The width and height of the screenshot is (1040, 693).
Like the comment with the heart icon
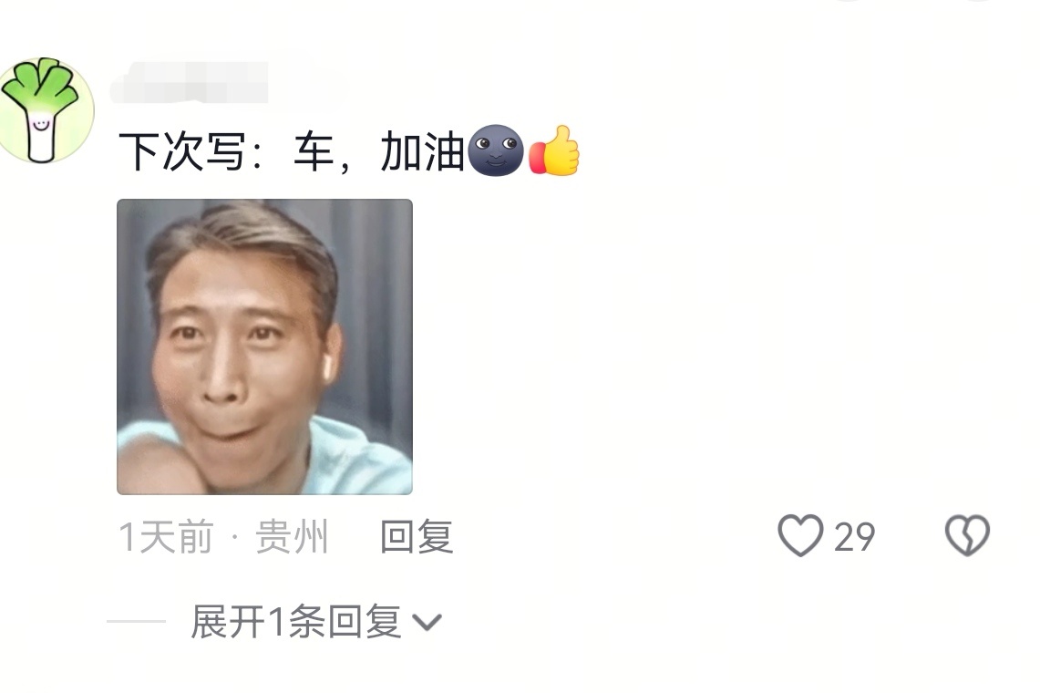coord(800,535)
